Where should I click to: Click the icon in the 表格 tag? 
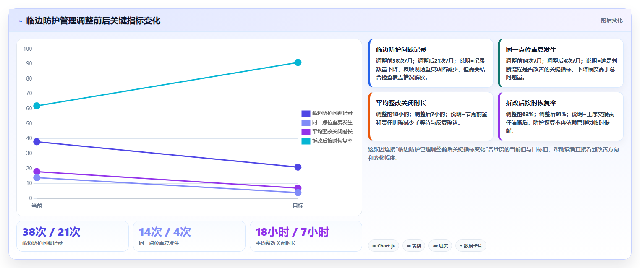tap(408, 246)
